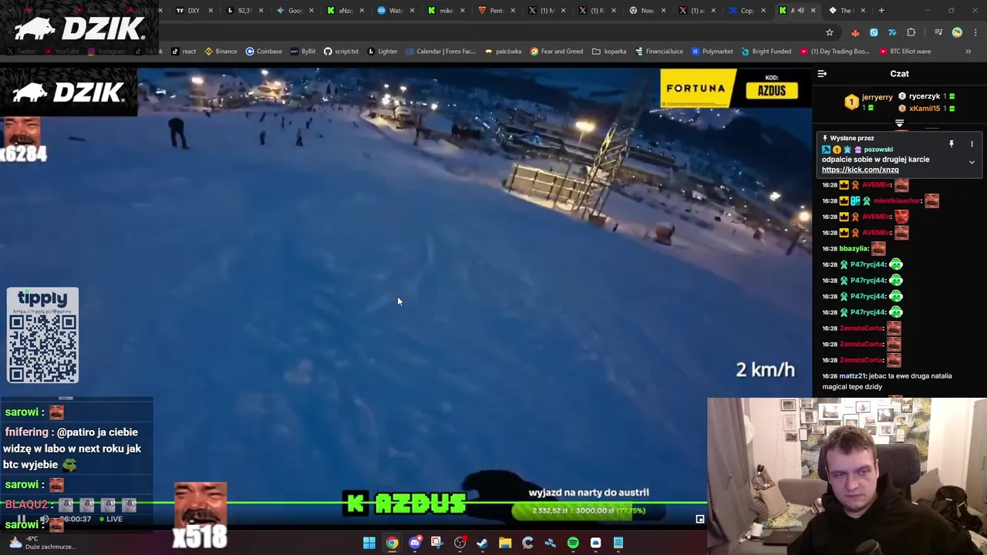Show more bookmarks chevron
Screen dimensions: 987x555
click(x=968, y=52)
